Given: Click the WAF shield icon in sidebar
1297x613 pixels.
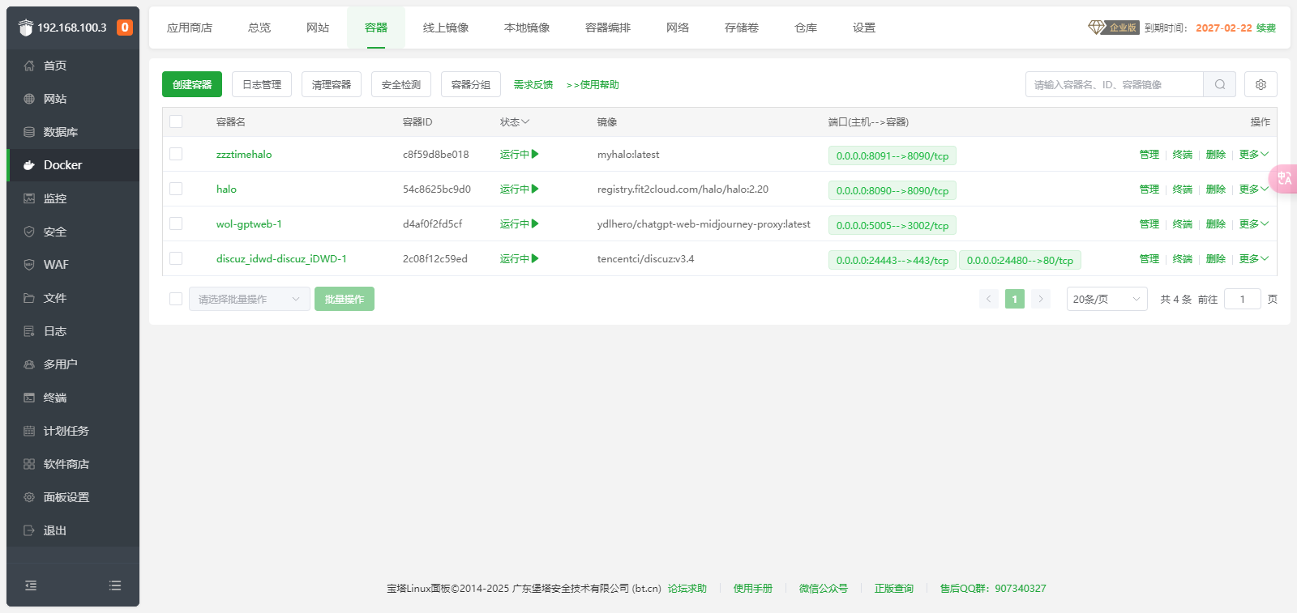Looking at the screenshot, I should coord(29,265).
